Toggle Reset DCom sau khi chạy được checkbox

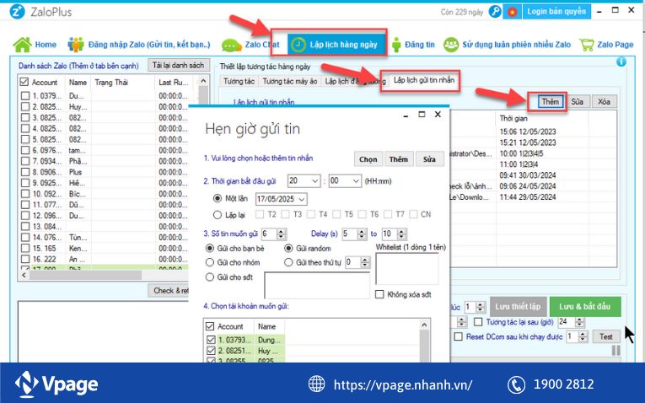click(459, 336)
